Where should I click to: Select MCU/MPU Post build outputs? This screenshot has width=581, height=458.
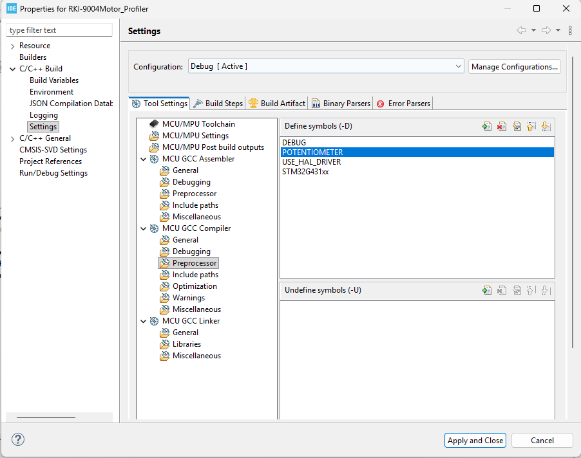(213, 147)
